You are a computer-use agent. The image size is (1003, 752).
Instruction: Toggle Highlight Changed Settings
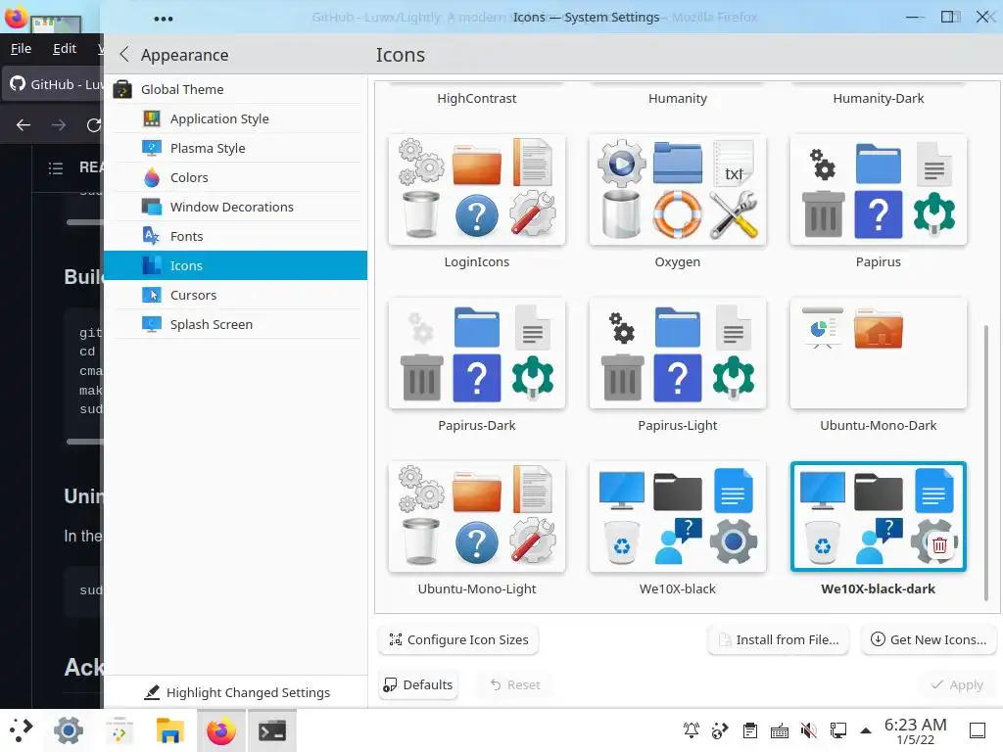pos(237,692)
